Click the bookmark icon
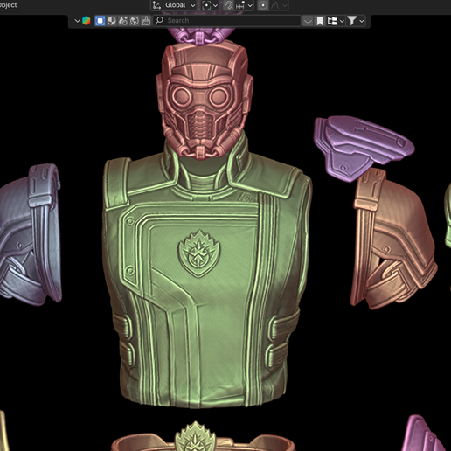The image size is (451, 451). coord(320,21)
